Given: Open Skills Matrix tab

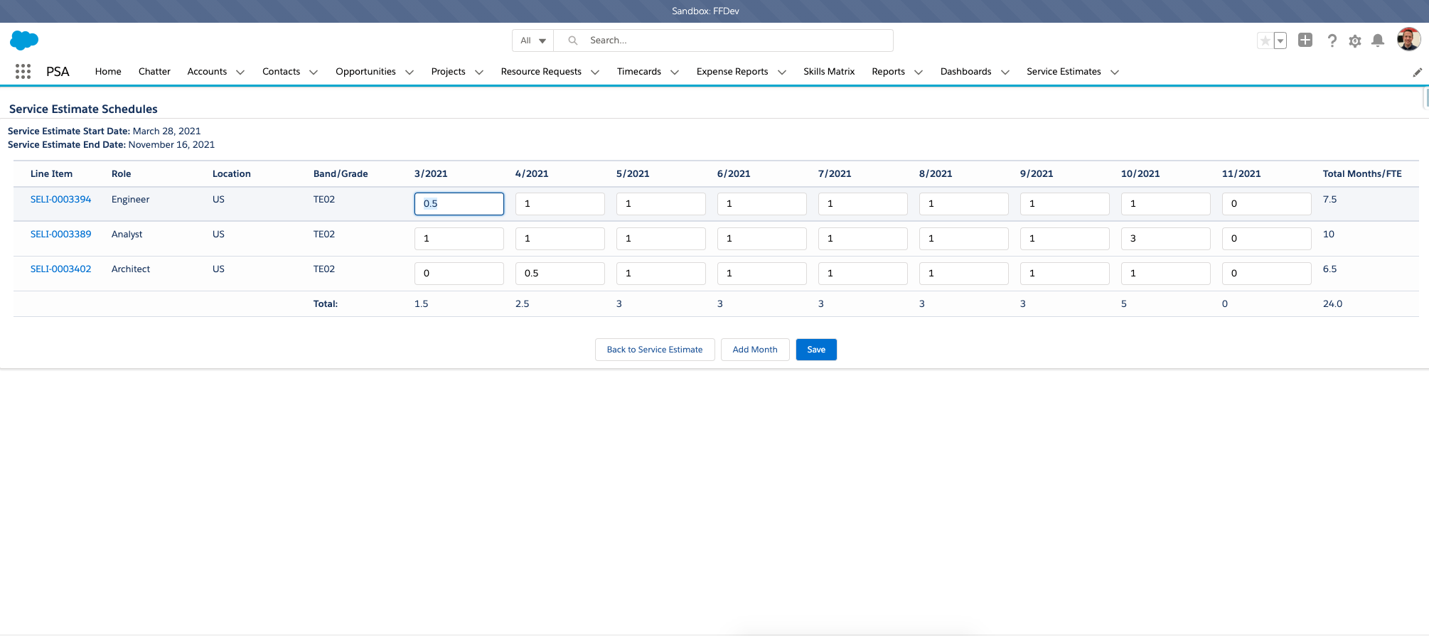Looking at the screenshot, I should tap(829, 72).
